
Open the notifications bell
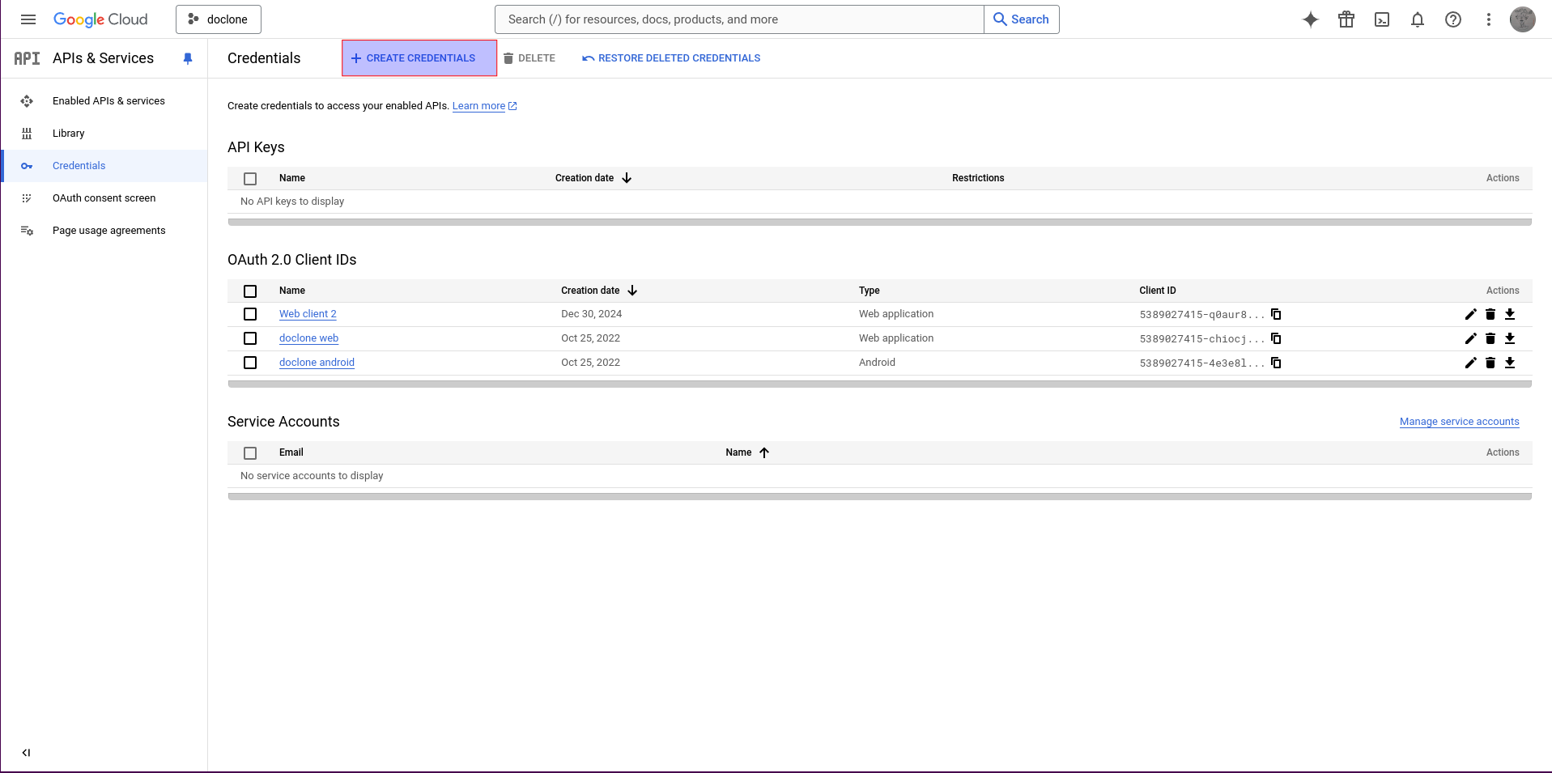(1417, 19)
